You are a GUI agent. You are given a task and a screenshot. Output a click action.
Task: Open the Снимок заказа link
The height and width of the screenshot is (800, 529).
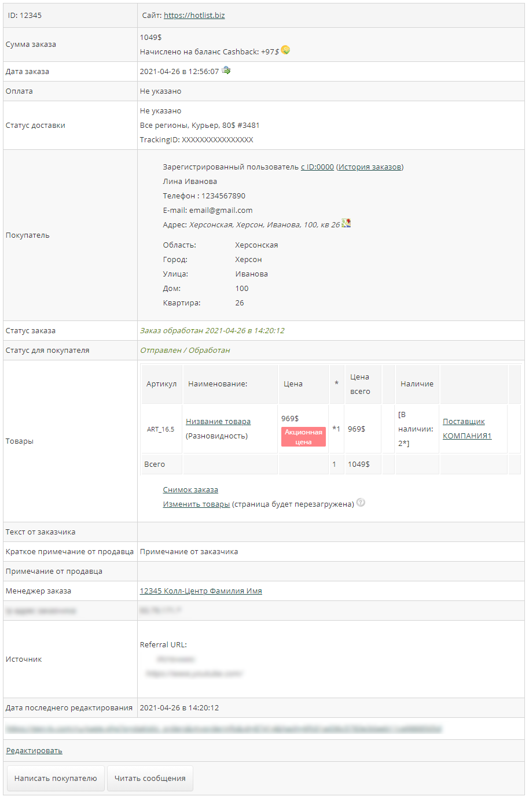tap(190, 490)
